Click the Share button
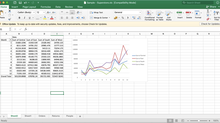 (211, 7)
